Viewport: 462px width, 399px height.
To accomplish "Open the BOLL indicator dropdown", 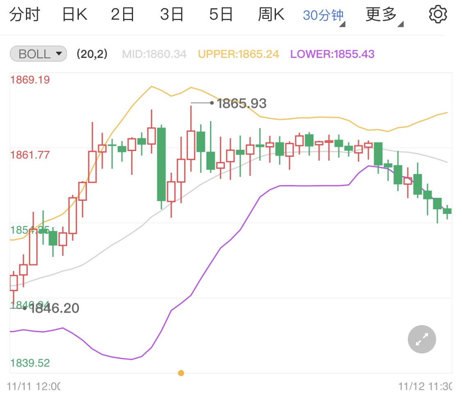I will [x=38, y=54].
